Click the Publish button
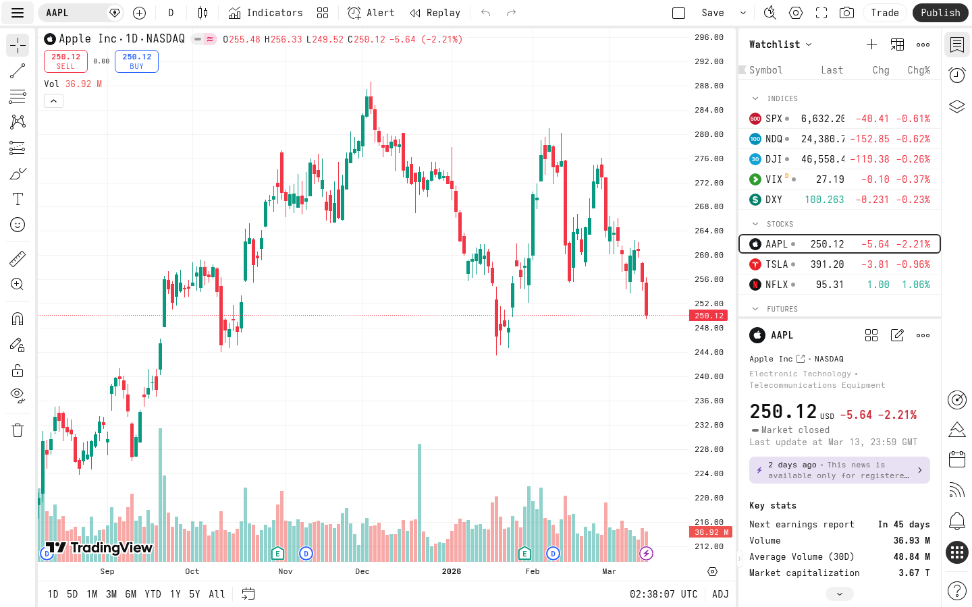 tap(940, 12)
